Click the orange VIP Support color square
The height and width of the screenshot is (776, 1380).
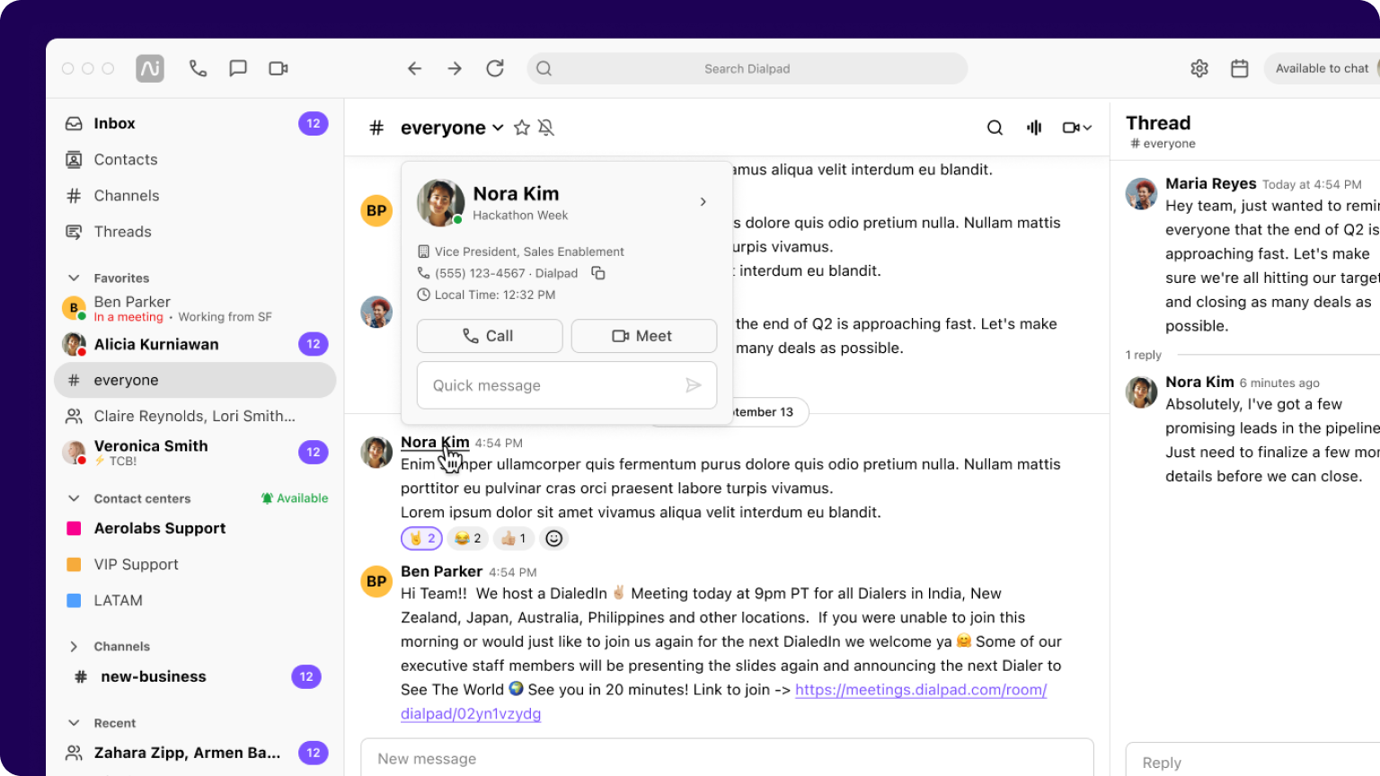coord(74,564)
